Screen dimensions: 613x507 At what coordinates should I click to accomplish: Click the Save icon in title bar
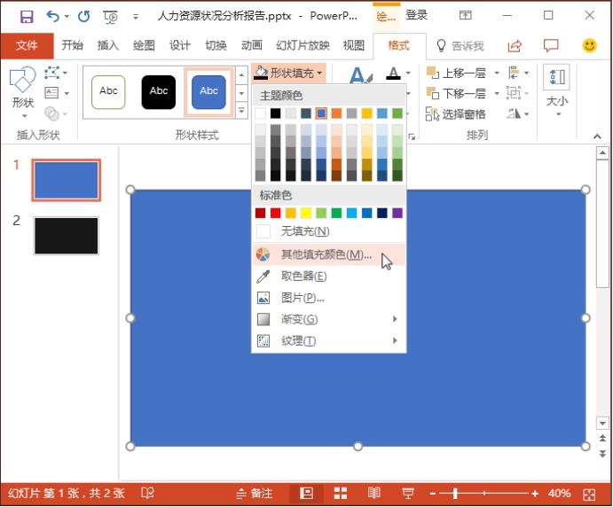click(26, 16)
